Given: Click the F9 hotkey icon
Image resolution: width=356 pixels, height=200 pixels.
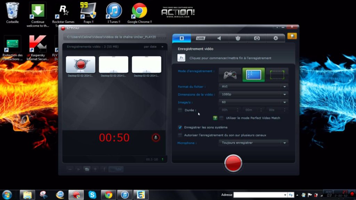Looking at the screenshot, I should pyautogui.click(x=181, y=58).
